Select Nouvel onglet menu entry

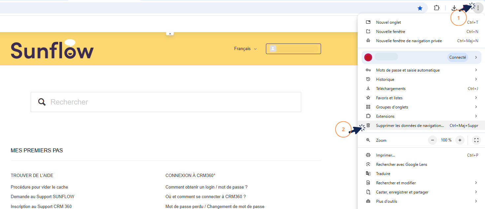[421, 22]
